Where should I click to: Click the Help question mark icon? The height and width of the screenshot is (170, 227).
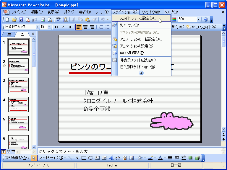tap(206, 19)
